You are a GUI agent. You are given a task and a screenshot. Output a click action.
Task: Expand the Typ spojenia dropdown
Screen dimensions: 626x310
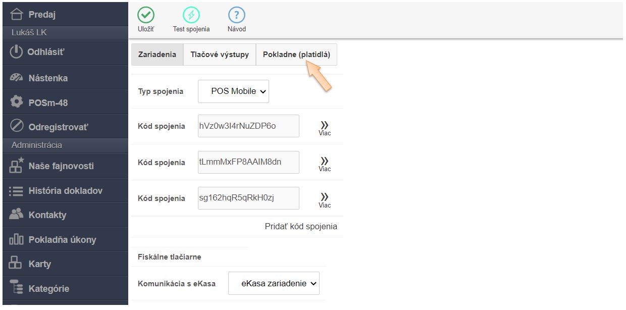(233, 91)
